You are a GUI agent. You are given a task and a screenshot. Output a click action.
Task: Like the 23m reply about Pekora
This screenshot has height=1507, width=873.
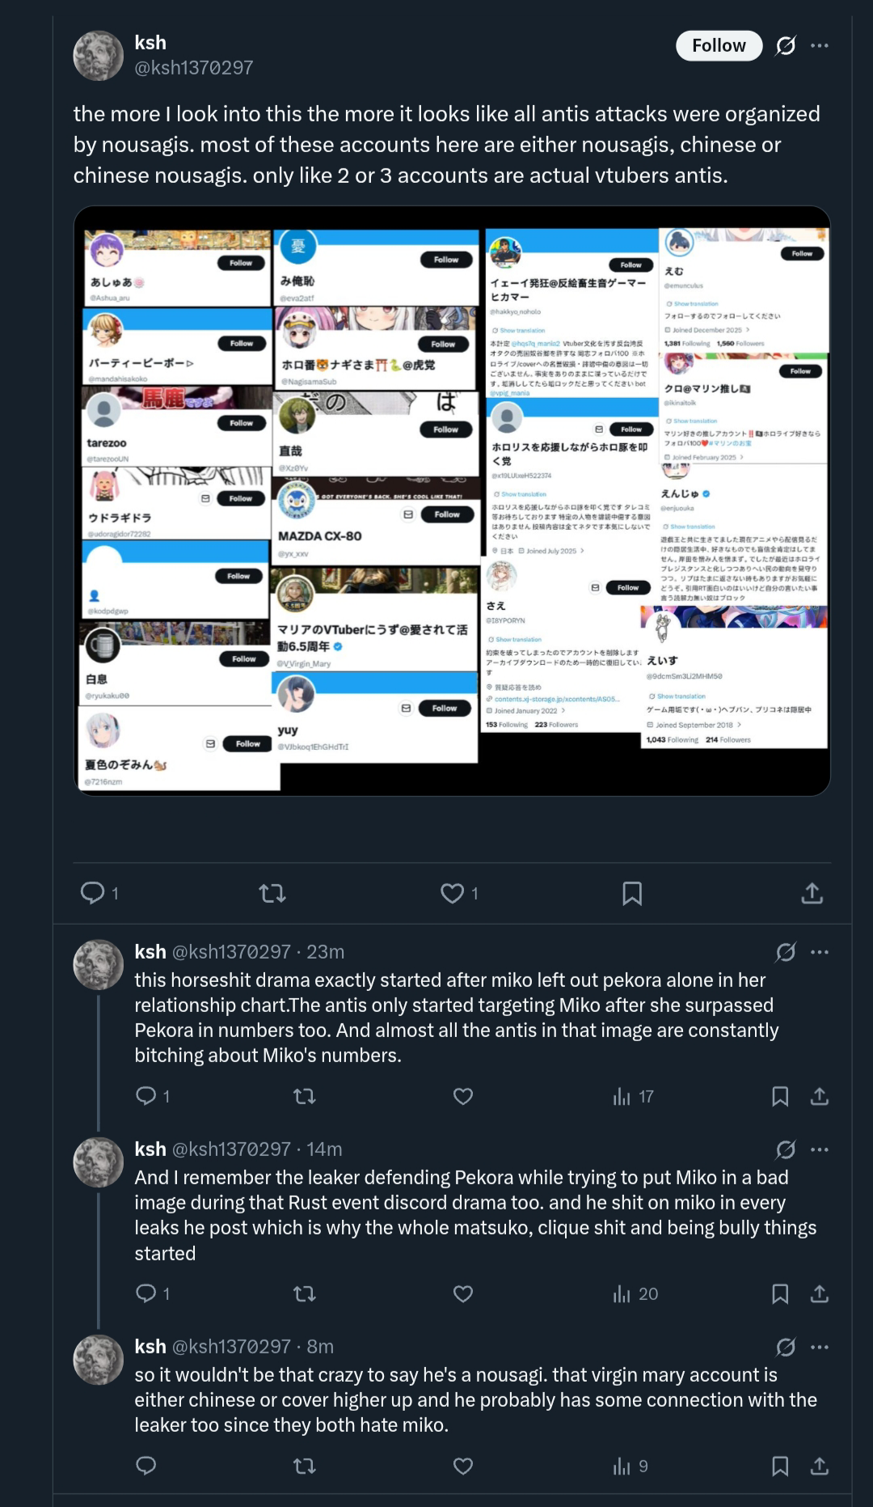pyautogui.click(x=463, y=1096)
